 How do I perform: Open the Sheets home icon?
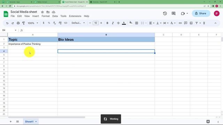(x=6, y=14)
